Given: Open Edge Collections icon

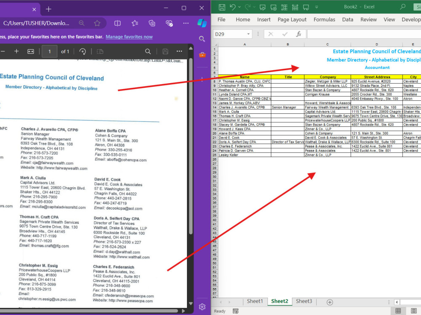Looking at the screenshot, I should point(152,23).
